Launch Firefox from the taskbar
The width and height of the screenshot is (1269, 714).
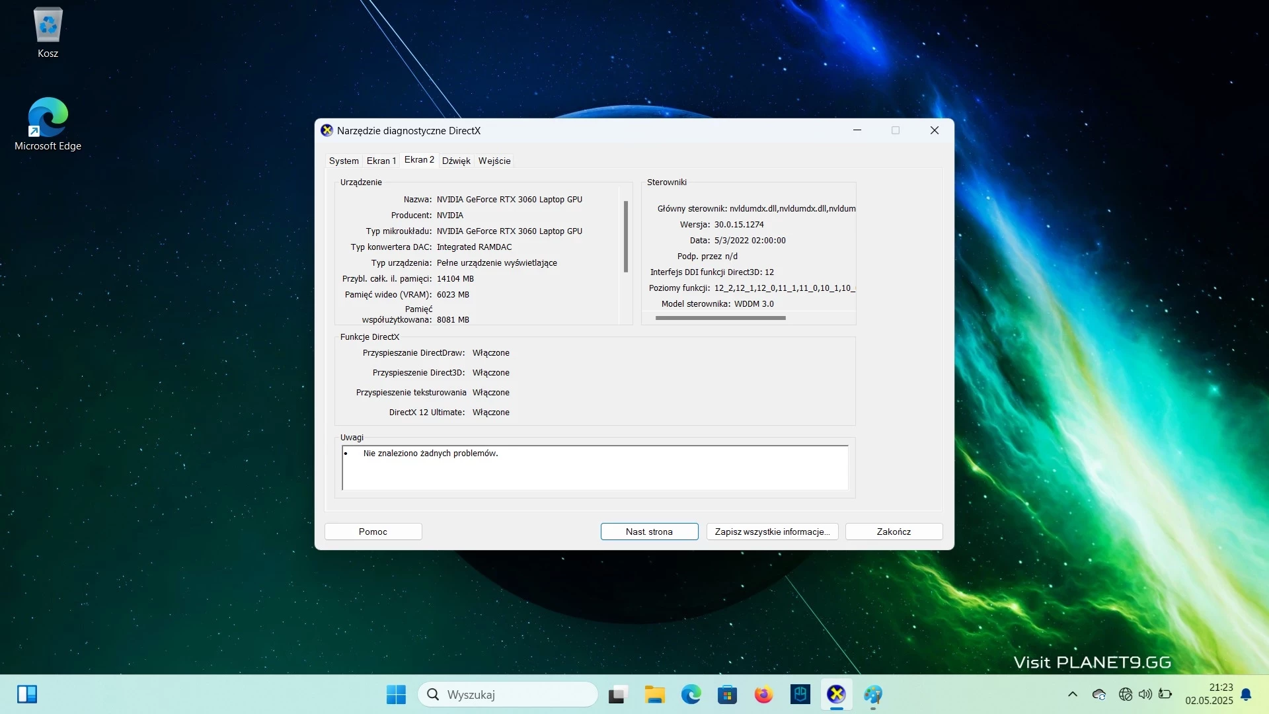point(763,694)
